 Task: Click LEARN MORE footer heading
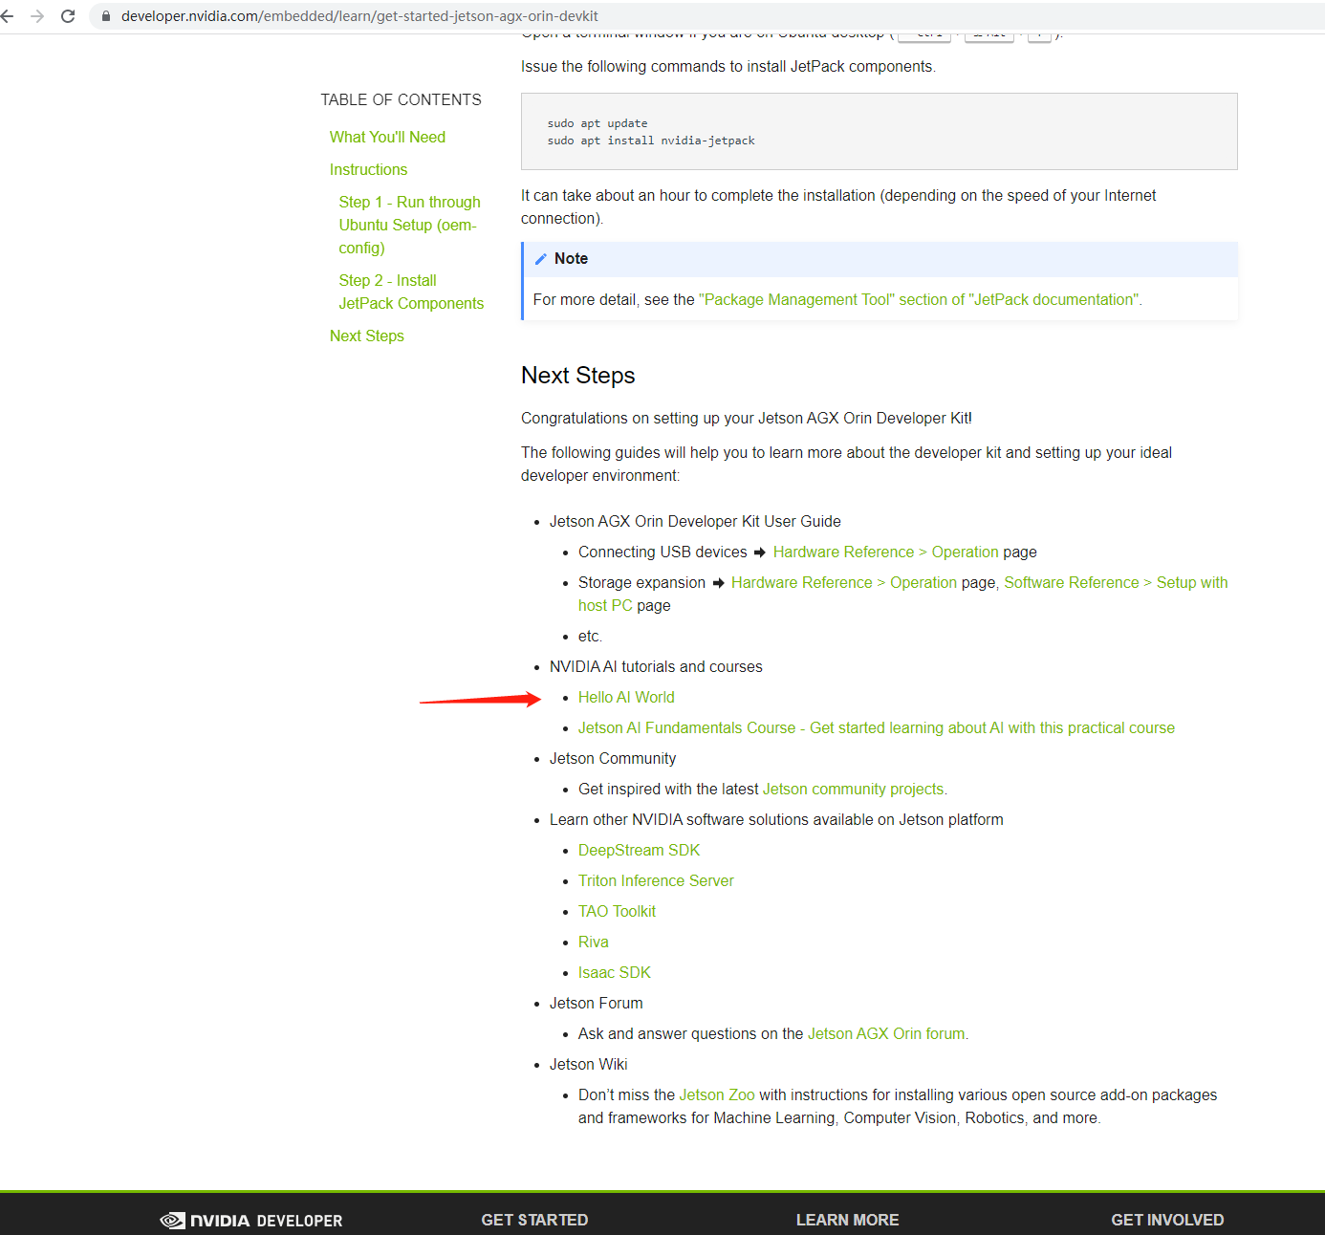pyautogui.click(x=847, y=1220)
